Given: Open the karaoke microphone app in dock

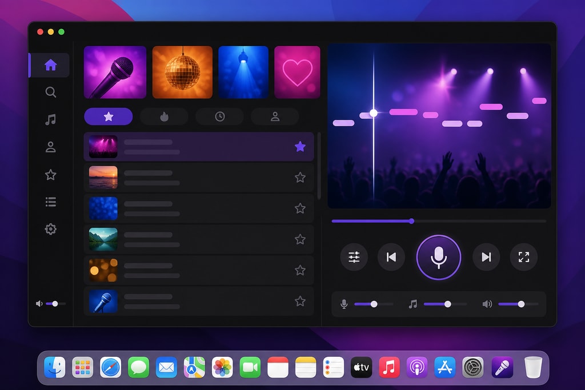Looking at the screenshot, I should tap(502, 367).
